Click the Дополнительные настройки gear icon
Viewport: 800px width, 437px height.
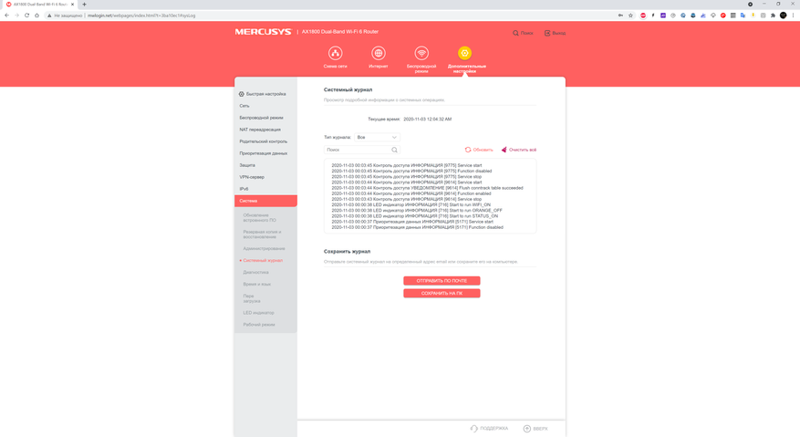(x=464, y=54)
